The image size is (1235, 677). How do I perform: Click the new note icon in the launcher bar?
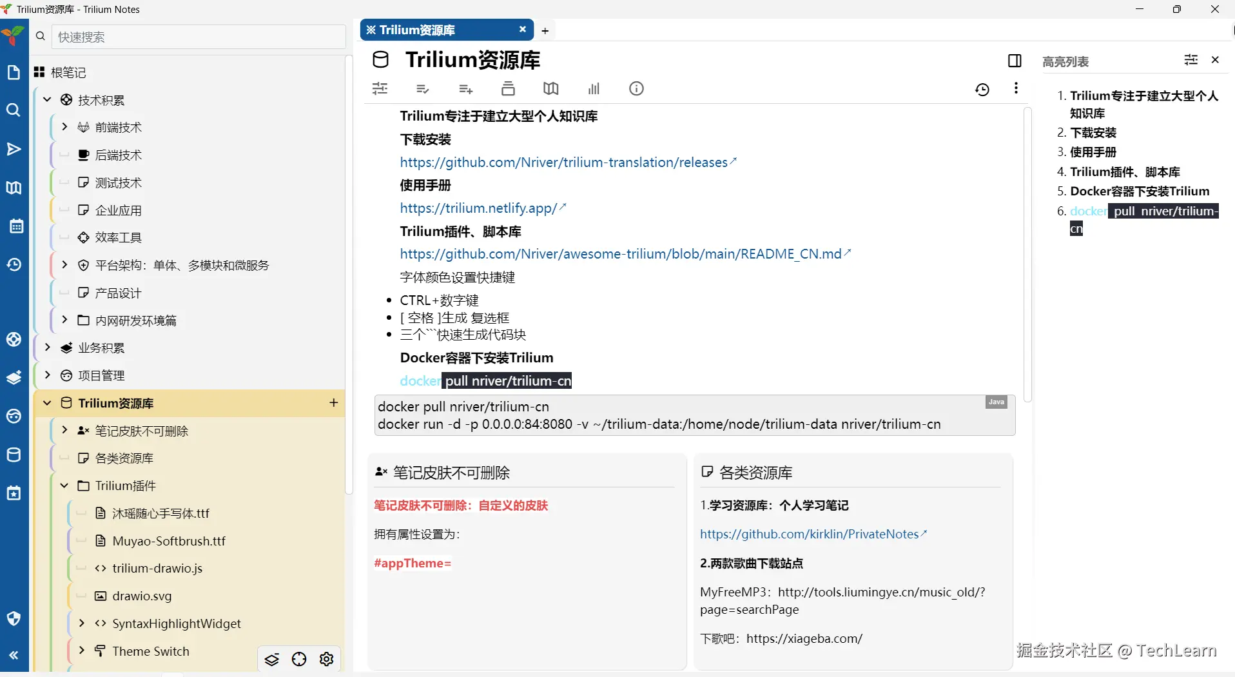[x=14, y=72]
